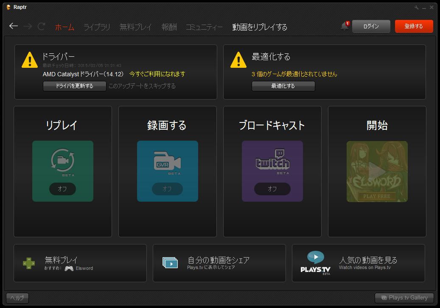
Task: Click the optimize warning triangle icon
Action: [238, 60]
